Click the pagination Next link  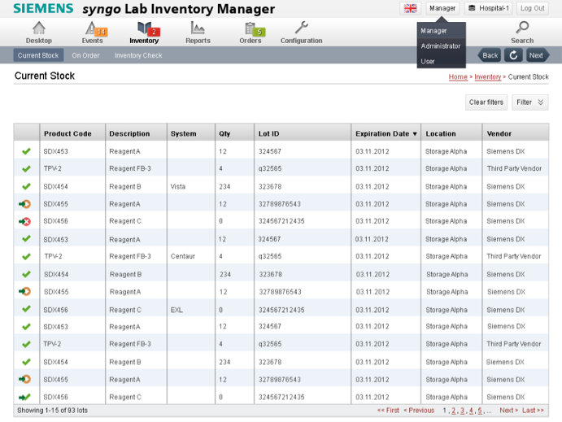[508, 411]
